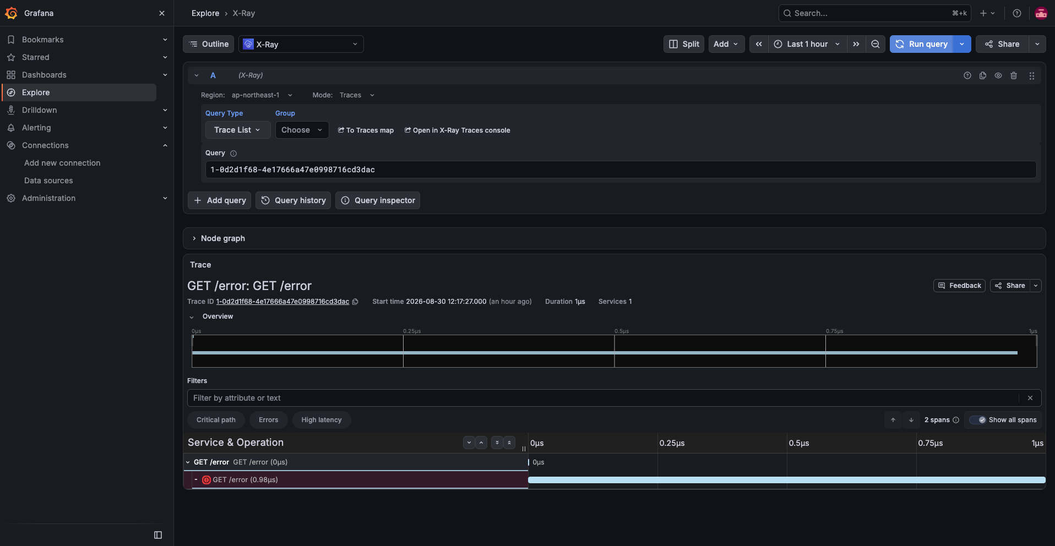Share the trace via trace header Share

[x=1010, y=286]
